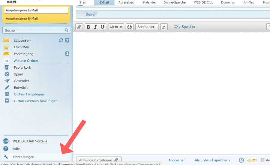Viewport: 270px width, 165px height.
Task: Add a new folder via Ordner hinzufügen
Action: (x=29, y=94)
